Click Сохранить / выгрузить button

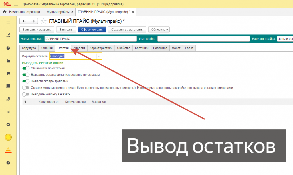127,30
